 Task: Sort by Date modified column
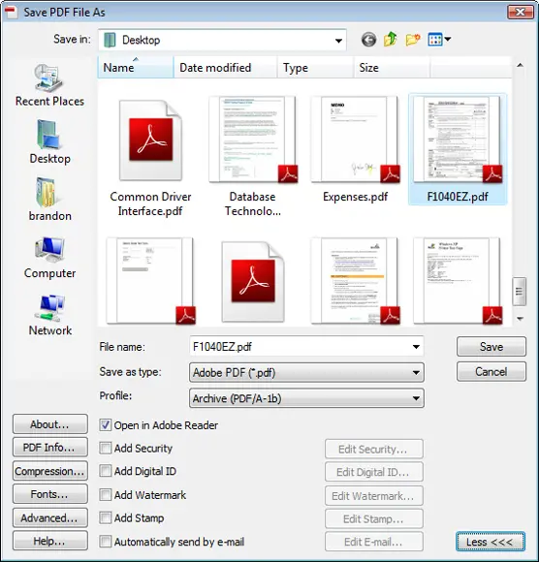[225, 68]
